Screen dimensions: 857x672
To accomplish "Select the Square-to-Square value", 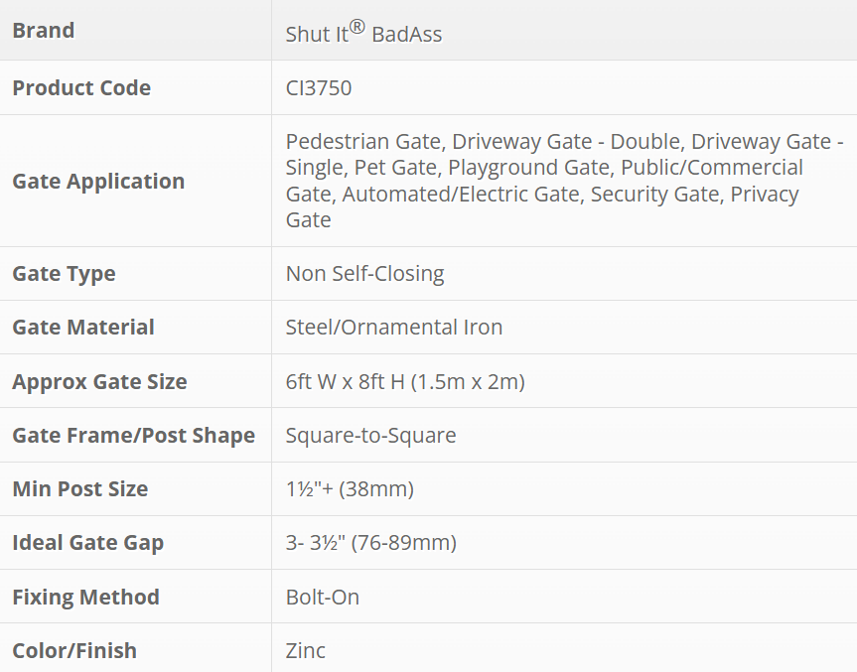I will click(370, 435).
